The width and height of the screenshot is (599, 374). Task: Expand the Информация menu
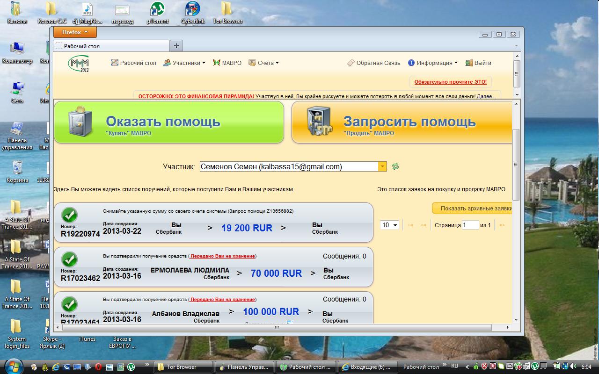[x=433, y=63]
